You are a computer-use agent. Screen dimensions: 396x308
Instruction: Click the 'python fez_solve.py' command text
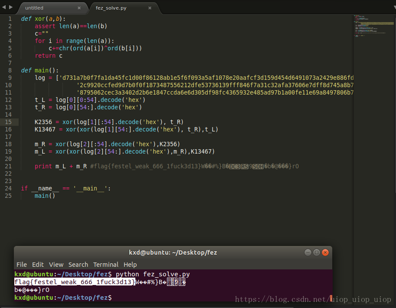(153, 274)
